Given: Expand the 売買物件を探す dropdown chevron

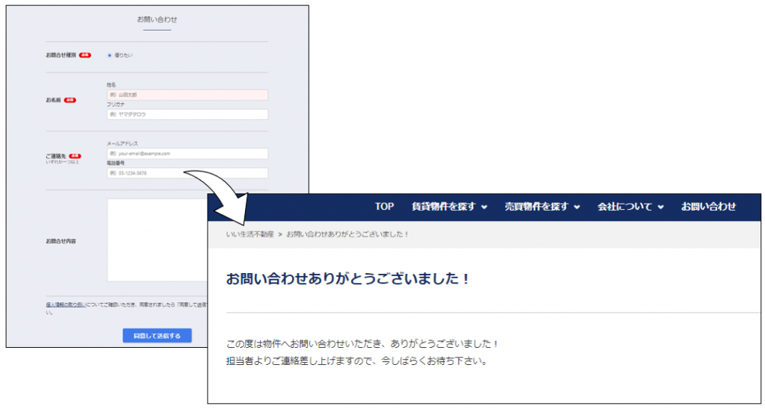Looking at the screenshot, I should coord(577,207).
